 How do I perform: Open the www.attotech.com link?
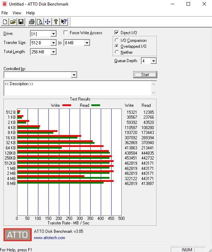tap(50, 238)
